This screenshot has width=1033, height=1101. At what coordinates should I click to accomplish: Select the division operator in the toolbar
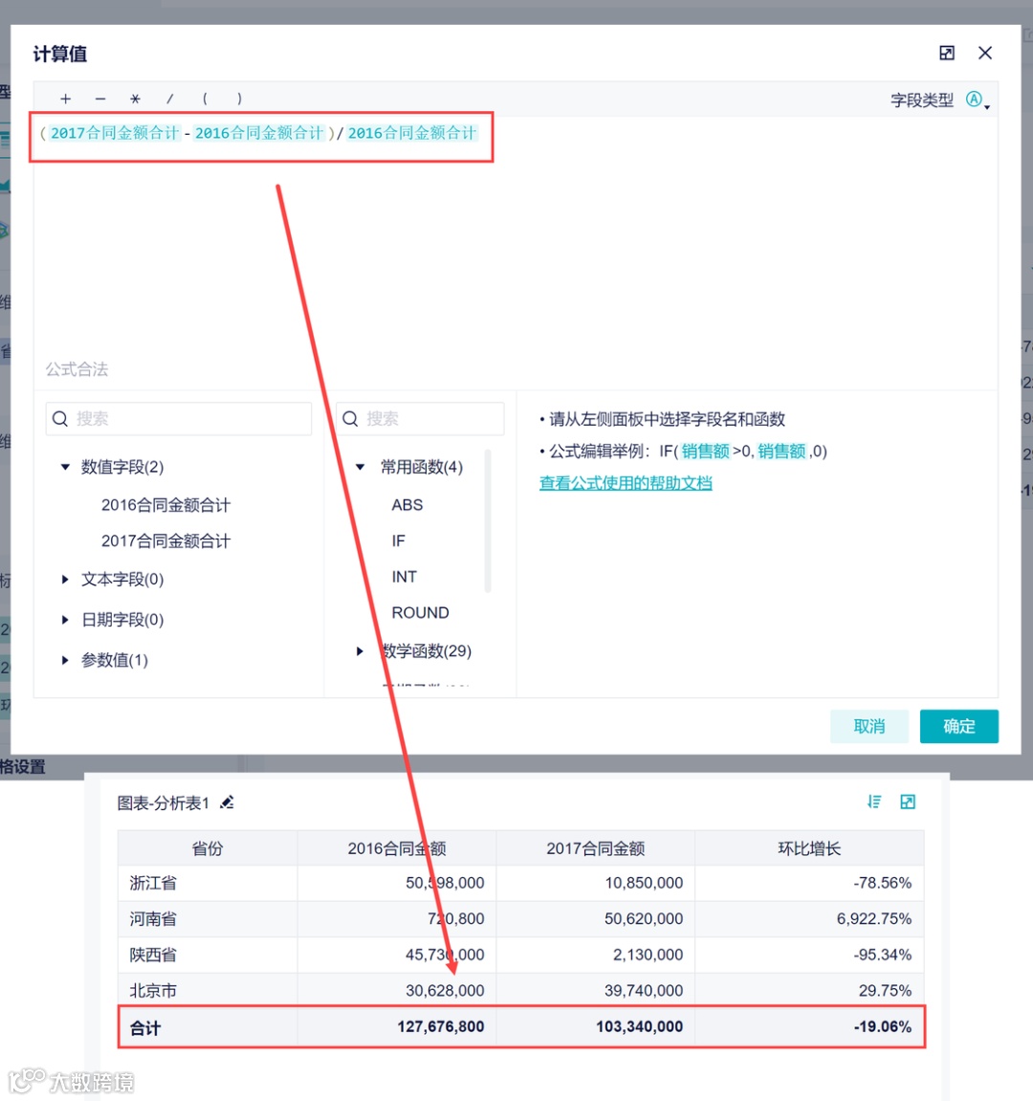point(169,99)
